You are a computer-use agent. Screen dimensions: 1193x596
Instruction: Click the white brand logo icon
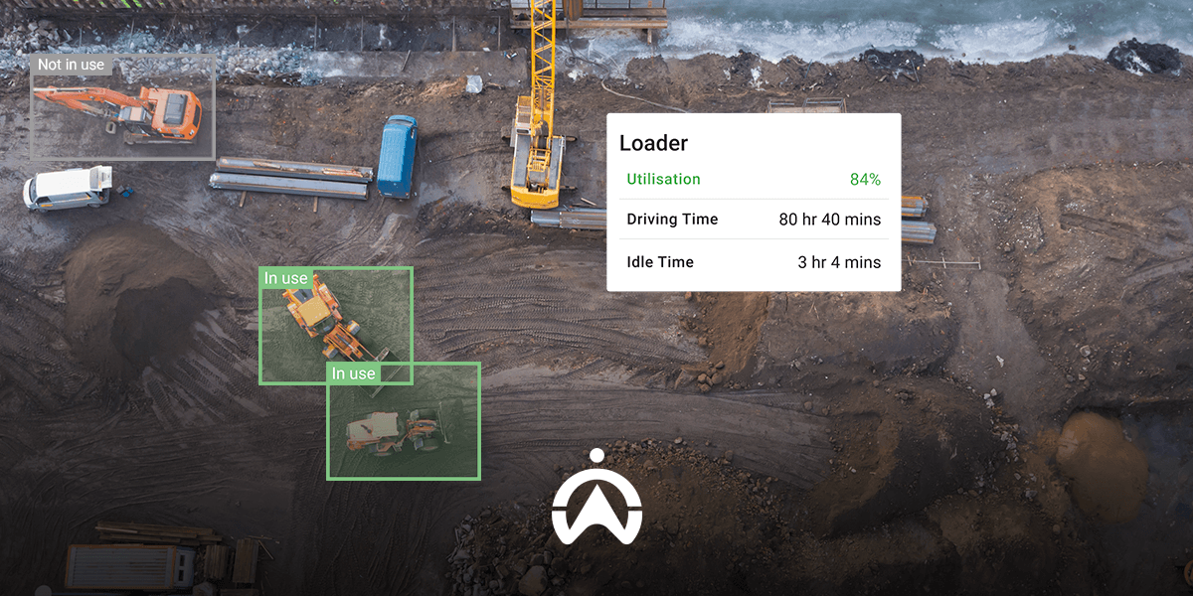coord(596,497)
